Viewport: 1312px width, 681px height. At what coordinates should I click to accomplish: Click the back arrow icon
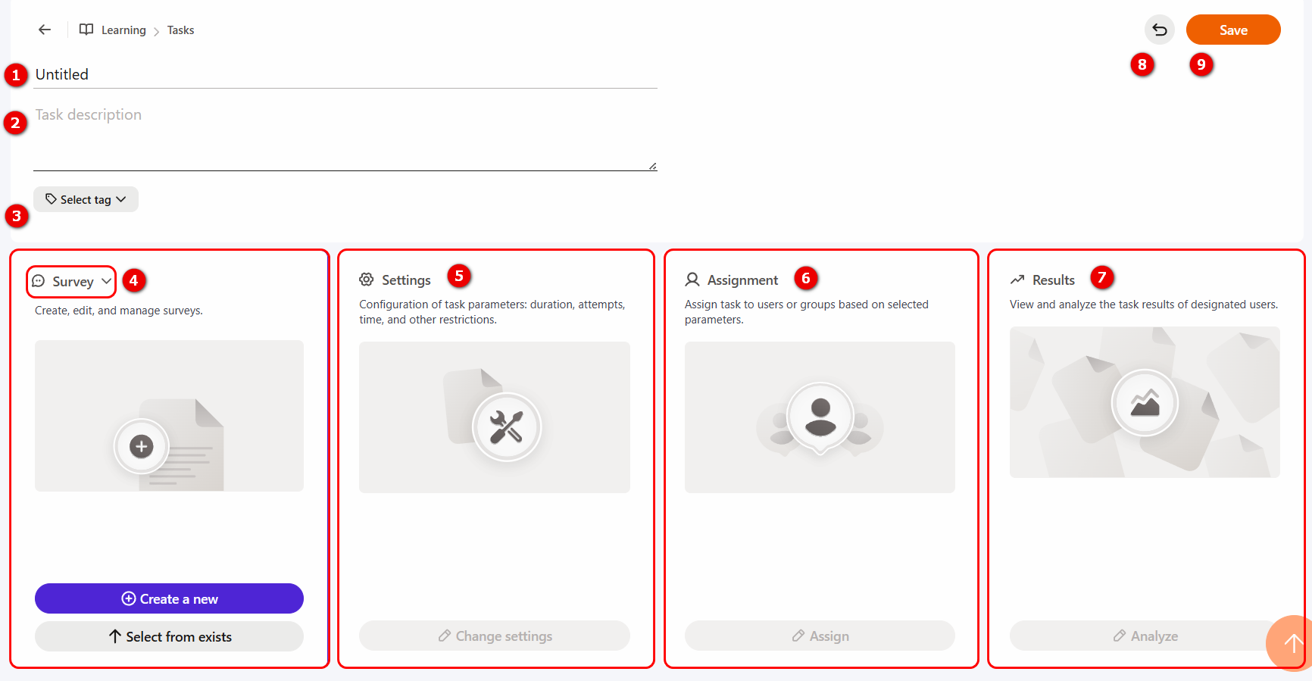45,30
